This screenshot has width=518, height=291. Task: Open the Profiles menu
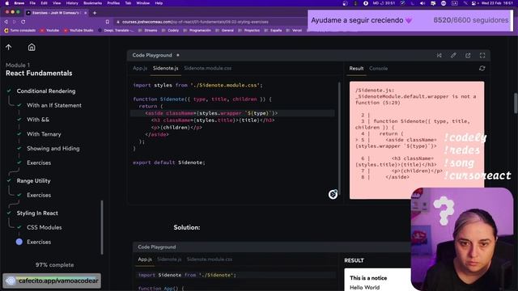pos(113,3)
